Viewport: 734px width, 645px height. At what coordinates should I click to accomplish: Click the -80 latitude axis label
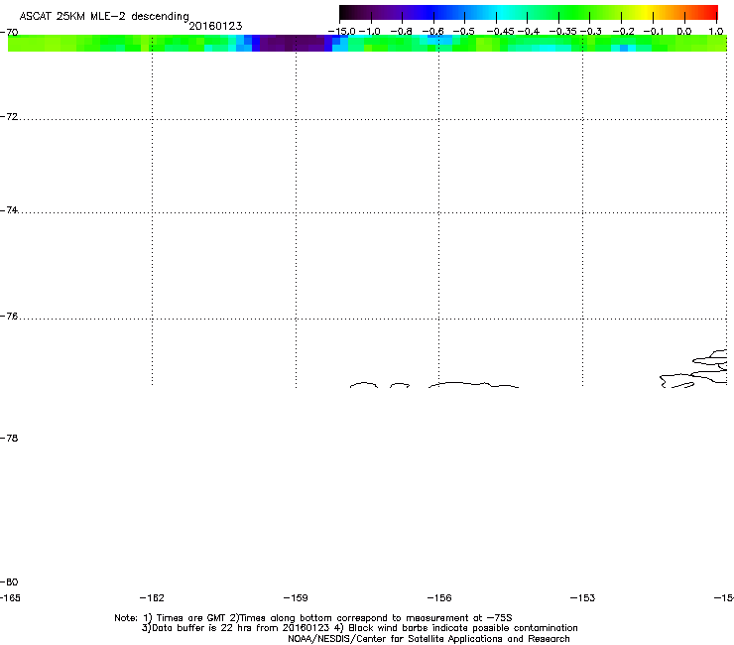pyautogui.click(x=9, y=581)
